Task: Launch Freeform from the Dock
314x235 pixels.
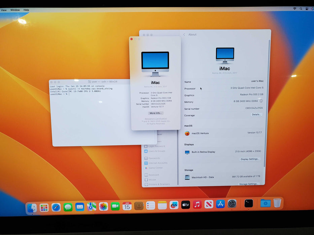Action: (174, 205)
